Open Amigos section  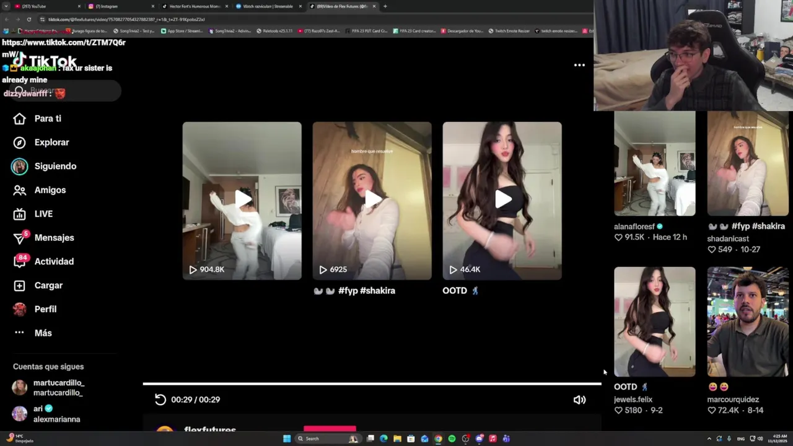tap(40, 190)
